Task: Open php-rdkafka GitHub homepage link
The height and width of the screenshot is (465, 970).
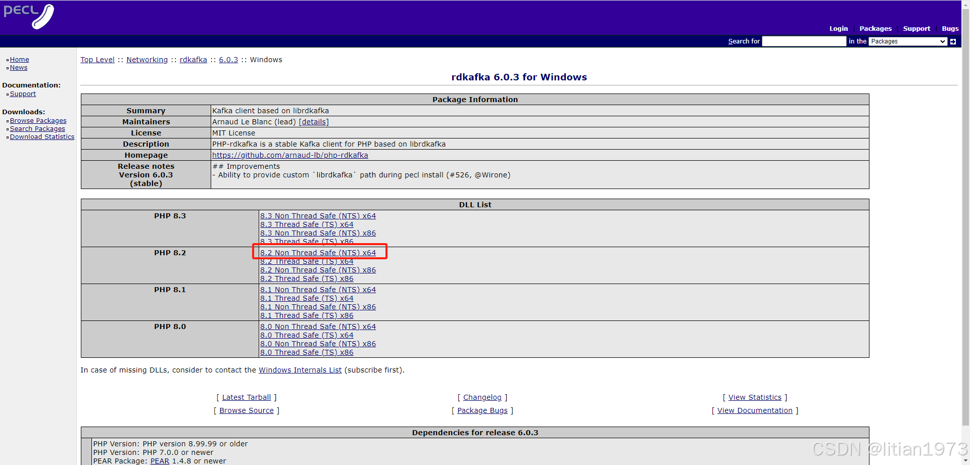Action: coord(290,155)
